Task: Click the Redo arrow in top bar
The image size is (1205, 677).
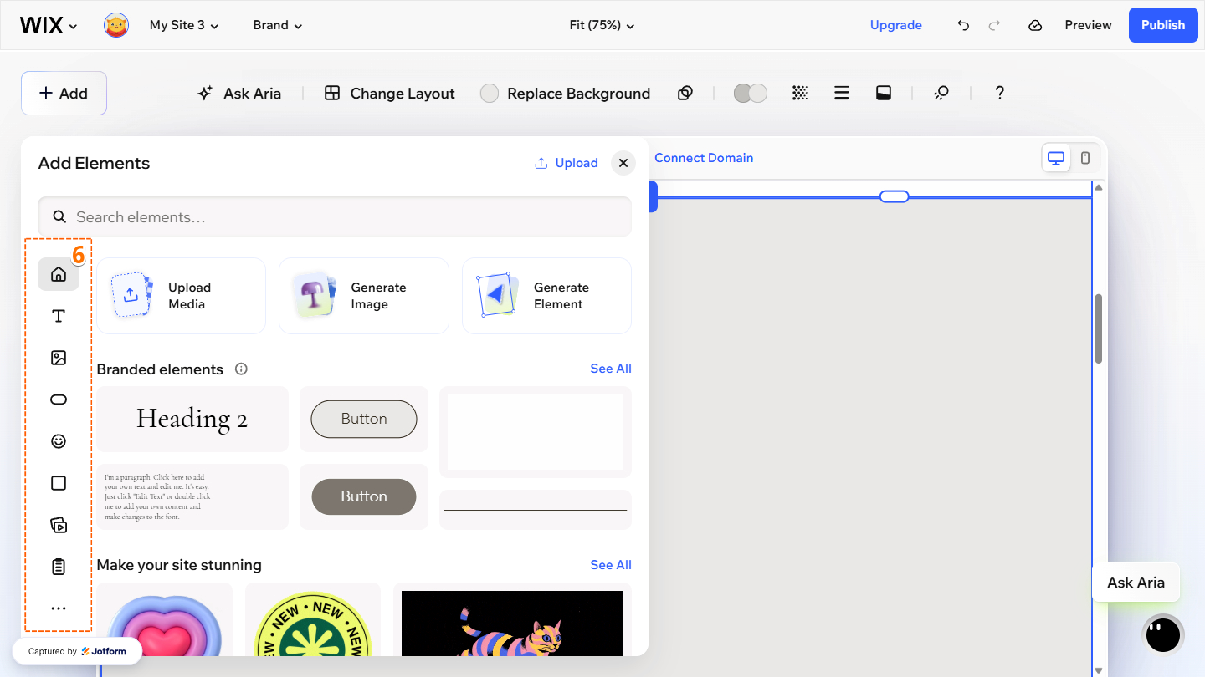Action: (x=994, y=25)
